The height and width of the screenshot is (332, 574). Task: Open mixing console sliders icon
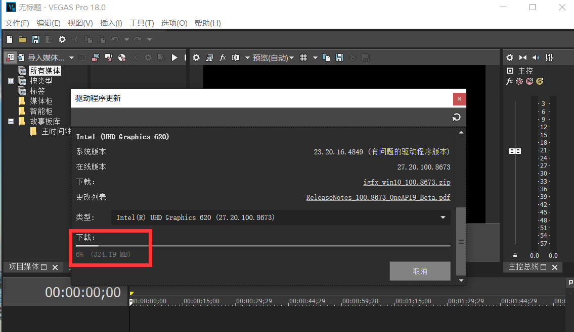549,58
